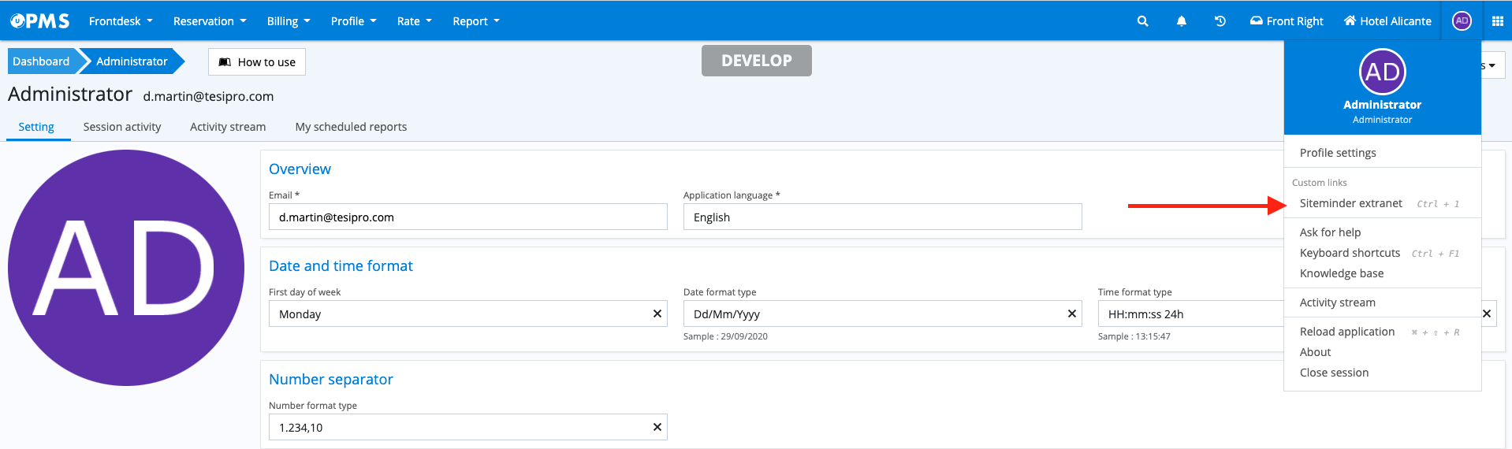
Task: Choose Close session from user menu
Action: tap(1334, 373)
